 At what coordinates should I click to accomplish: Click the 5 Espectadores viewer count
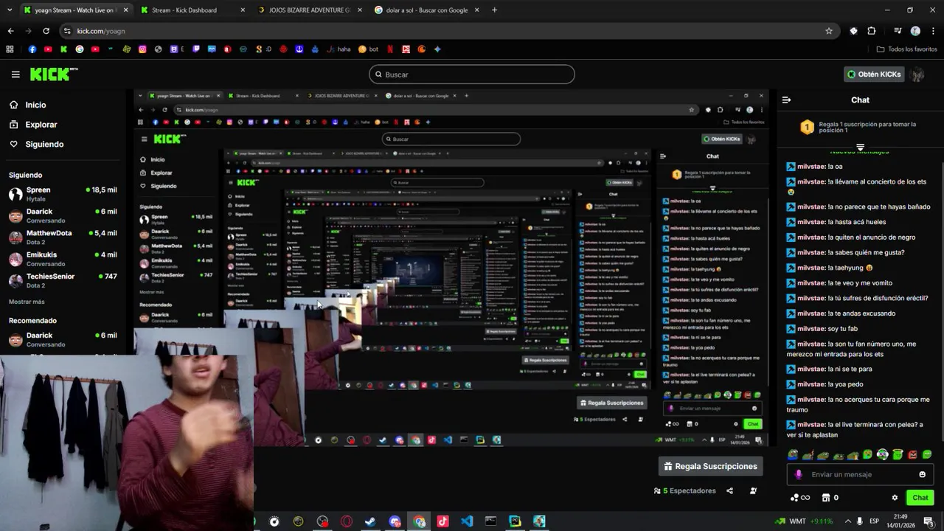click(x=685, y=490)
